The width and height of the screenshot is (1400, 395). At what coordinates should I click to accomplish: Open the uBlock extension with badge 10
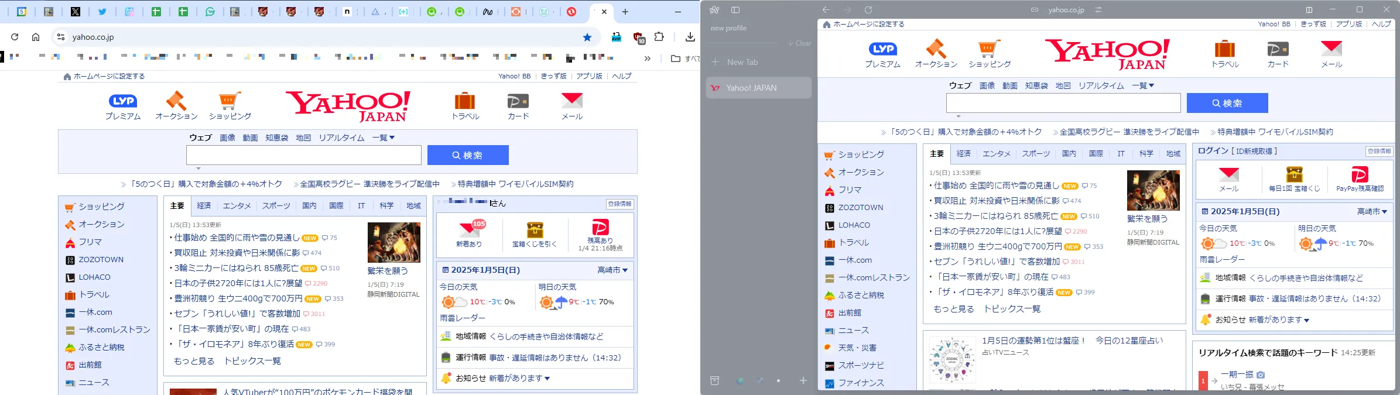[x=639, y=38]
